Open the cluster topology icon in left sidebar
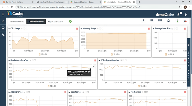192x106 pixels. point(3,21)
